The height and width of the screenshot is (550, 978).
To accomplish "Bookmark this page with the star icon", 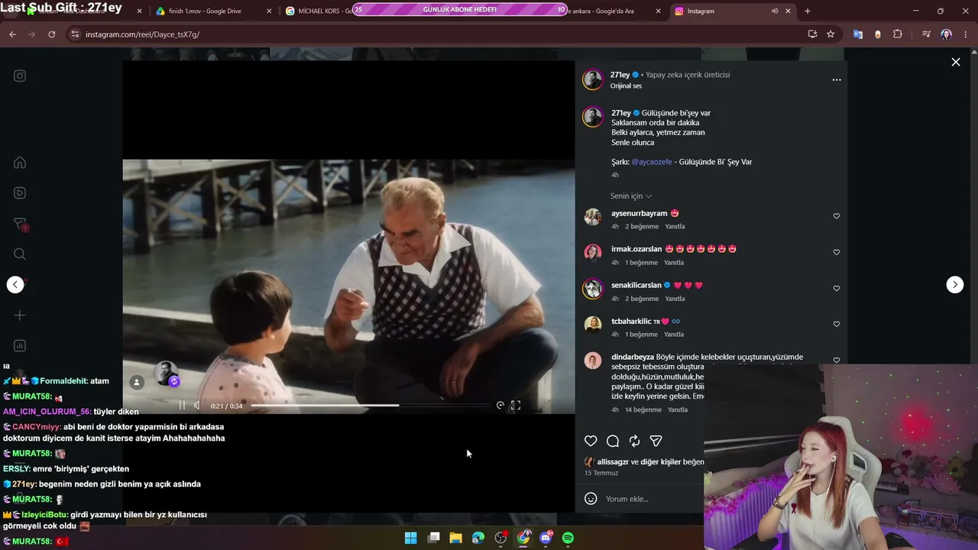I will (x=831, y=34).
